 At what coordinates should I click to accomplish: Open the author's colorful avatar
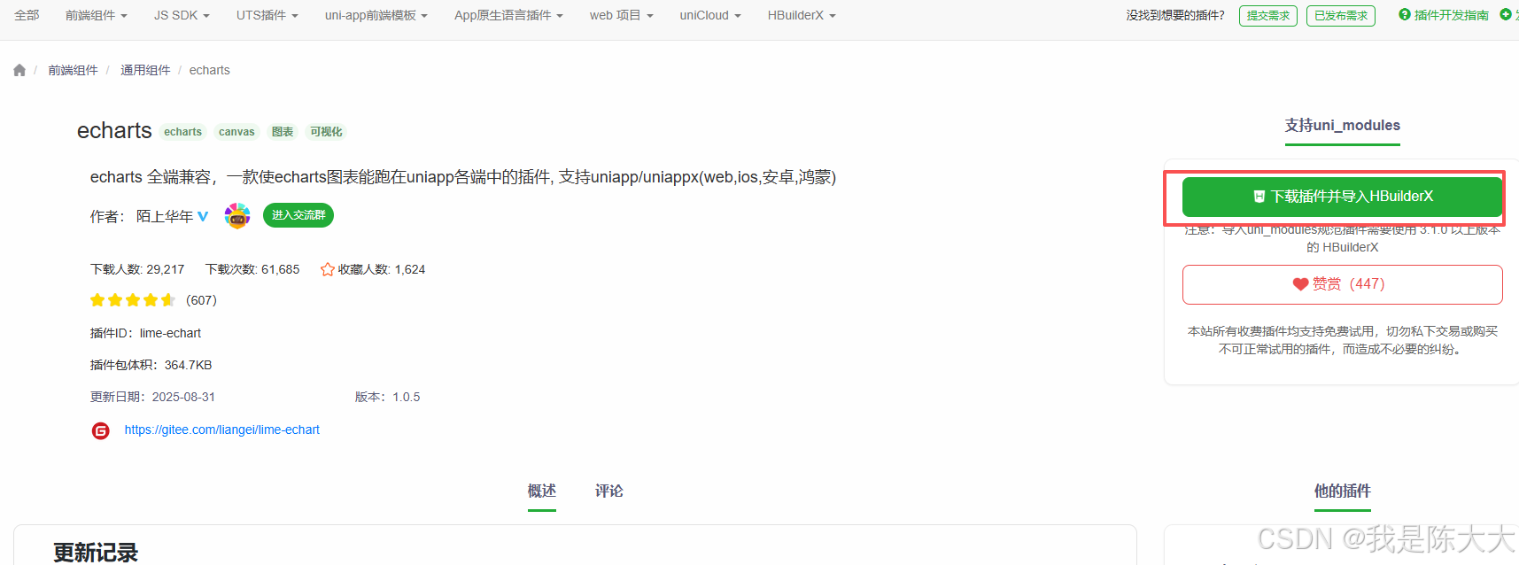click(237, 215)
